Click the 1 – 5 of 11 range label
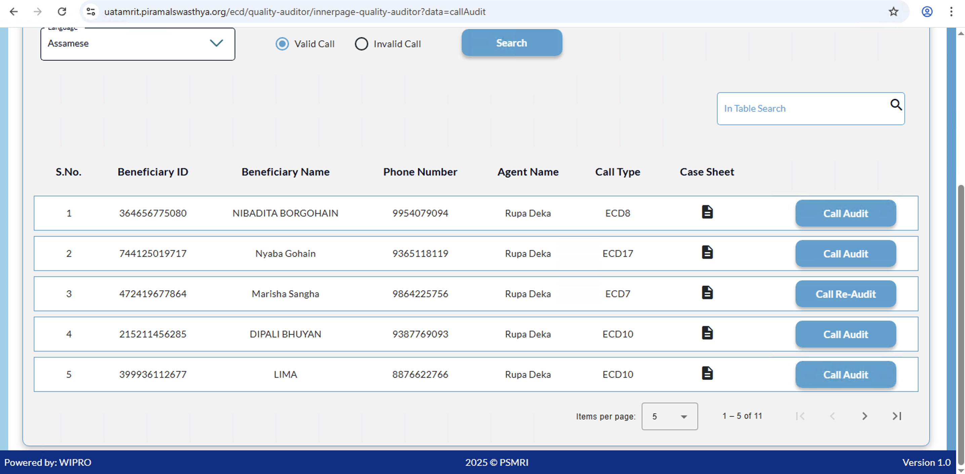The image size is (965, 474). pyautogui.click(x=742, y=416)
